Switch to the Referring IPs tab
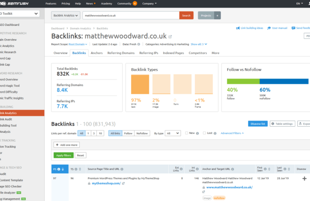 coord(149,53)
